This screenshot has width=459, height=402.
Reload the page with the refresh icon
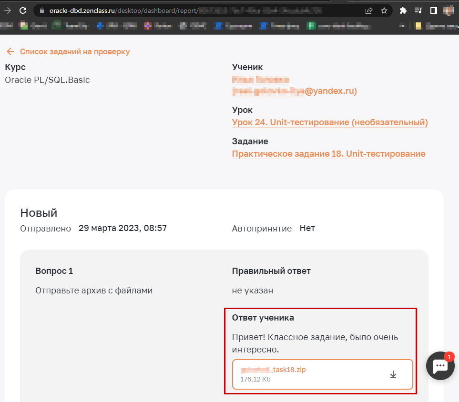point(23,10)
